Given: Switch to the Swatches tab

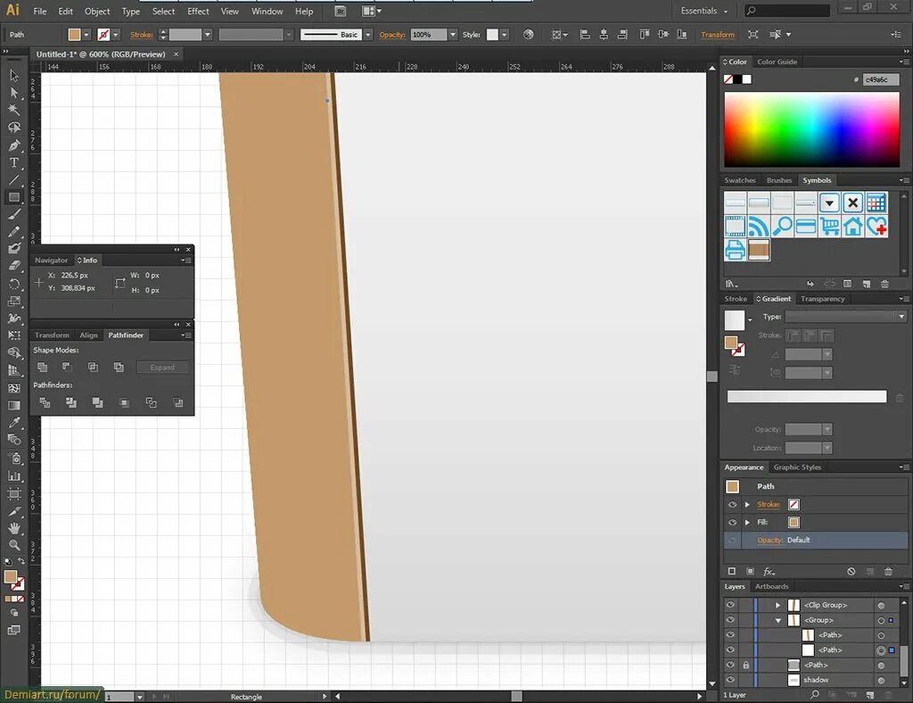Looking at the screenshot, I should click(x=739, y=180).
